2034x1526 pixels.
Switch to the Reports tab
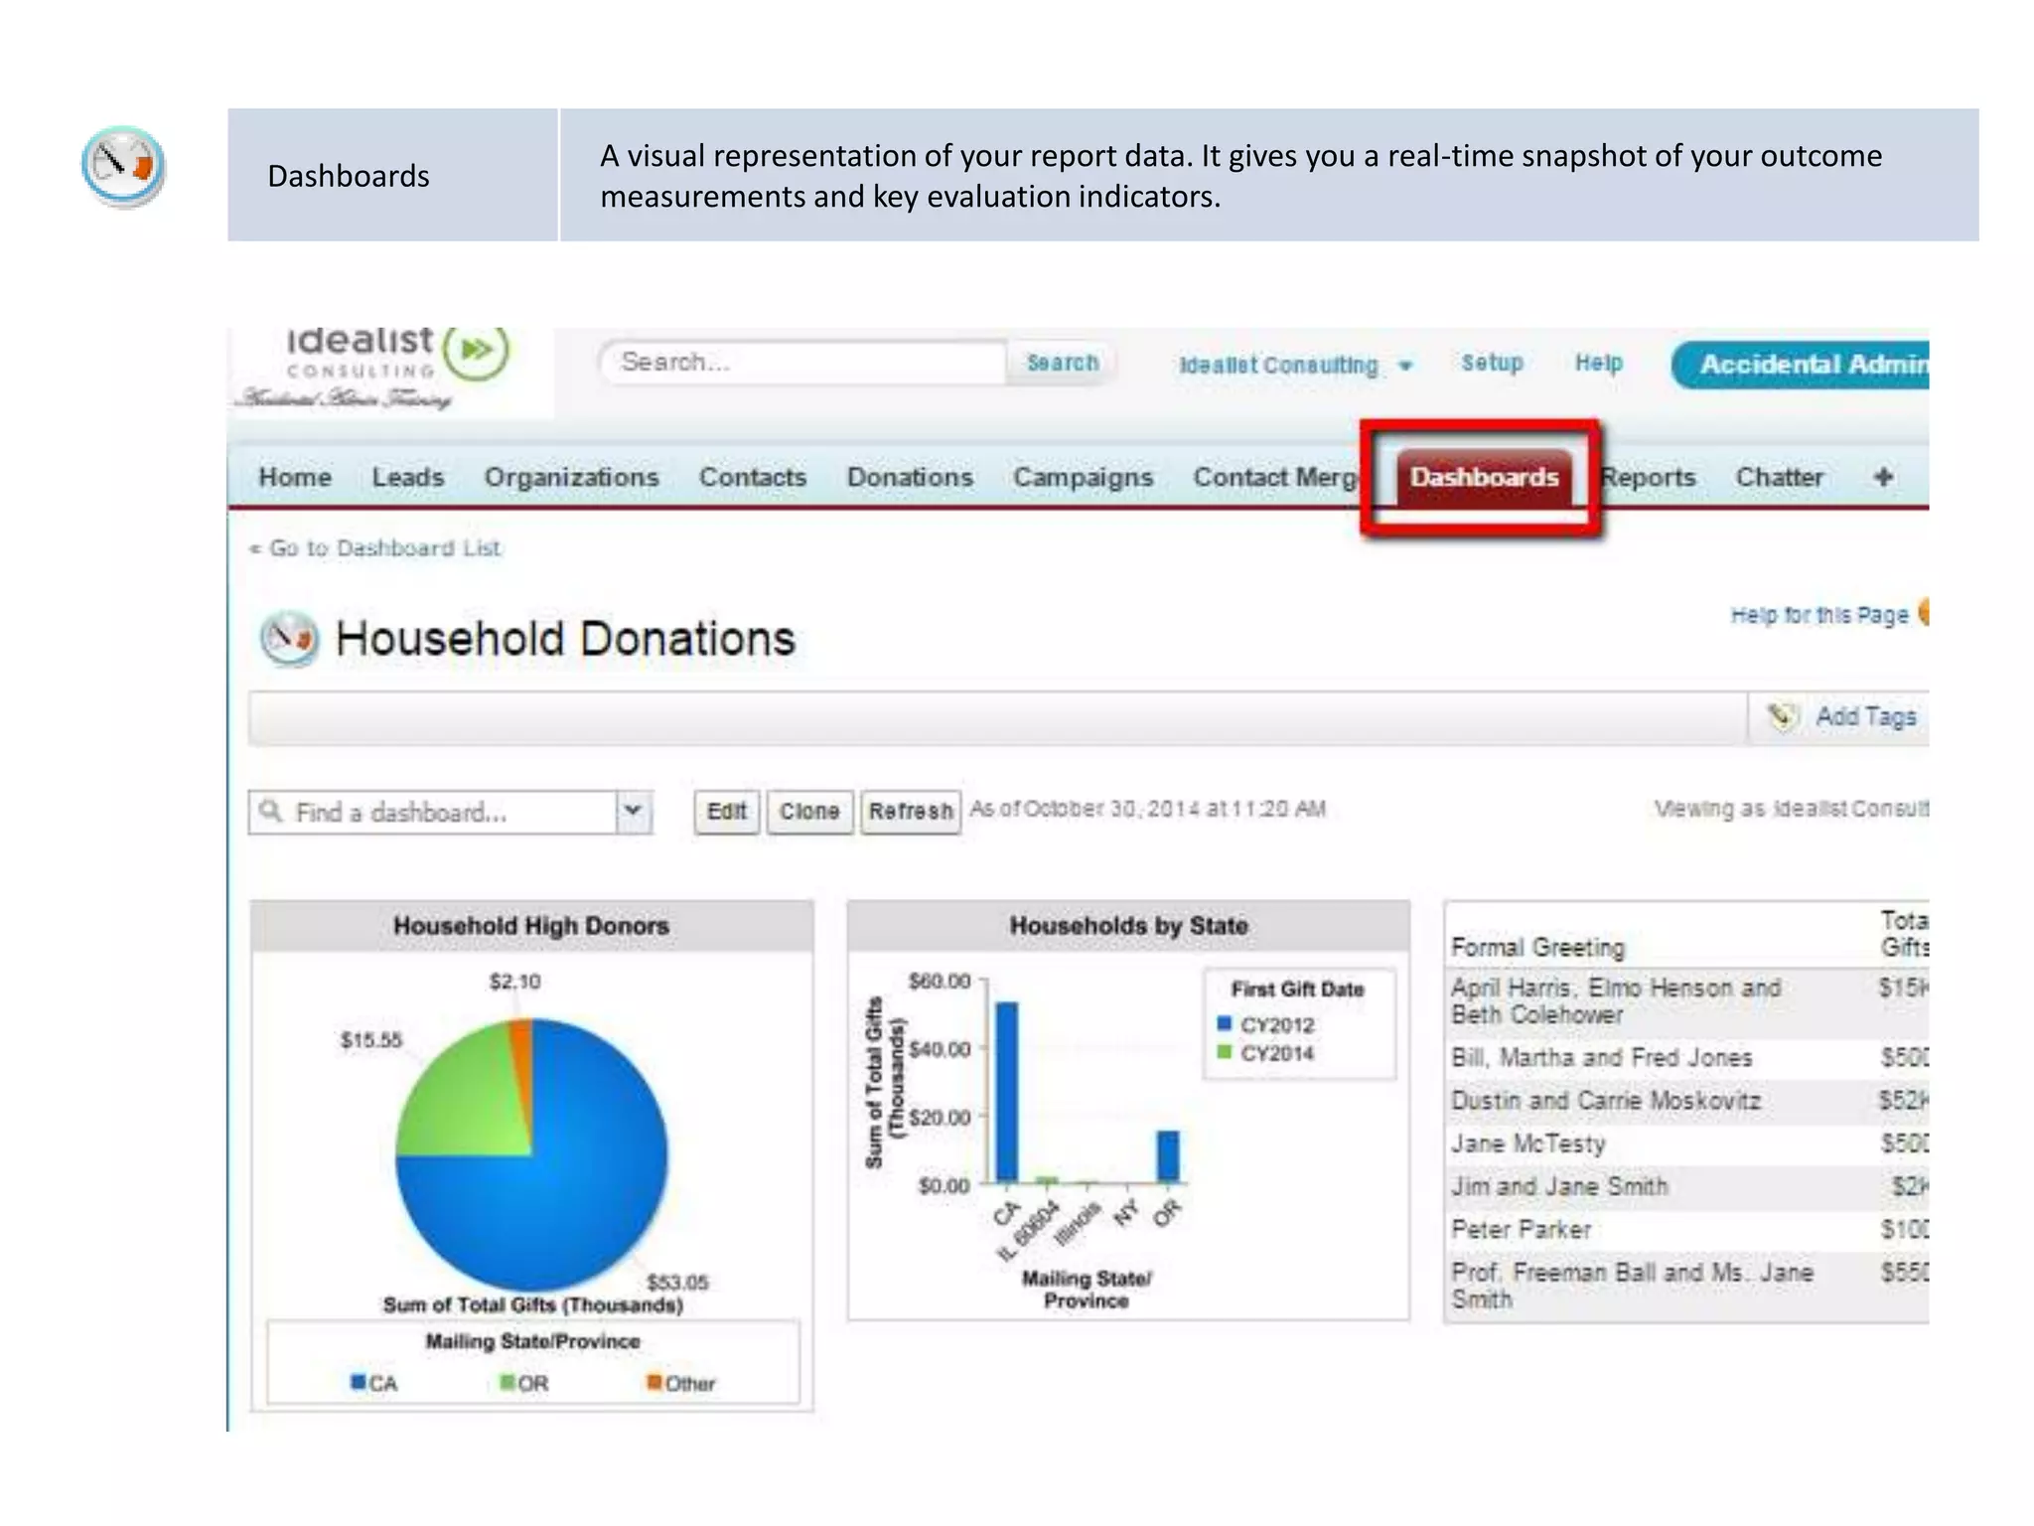point(1649,478)
